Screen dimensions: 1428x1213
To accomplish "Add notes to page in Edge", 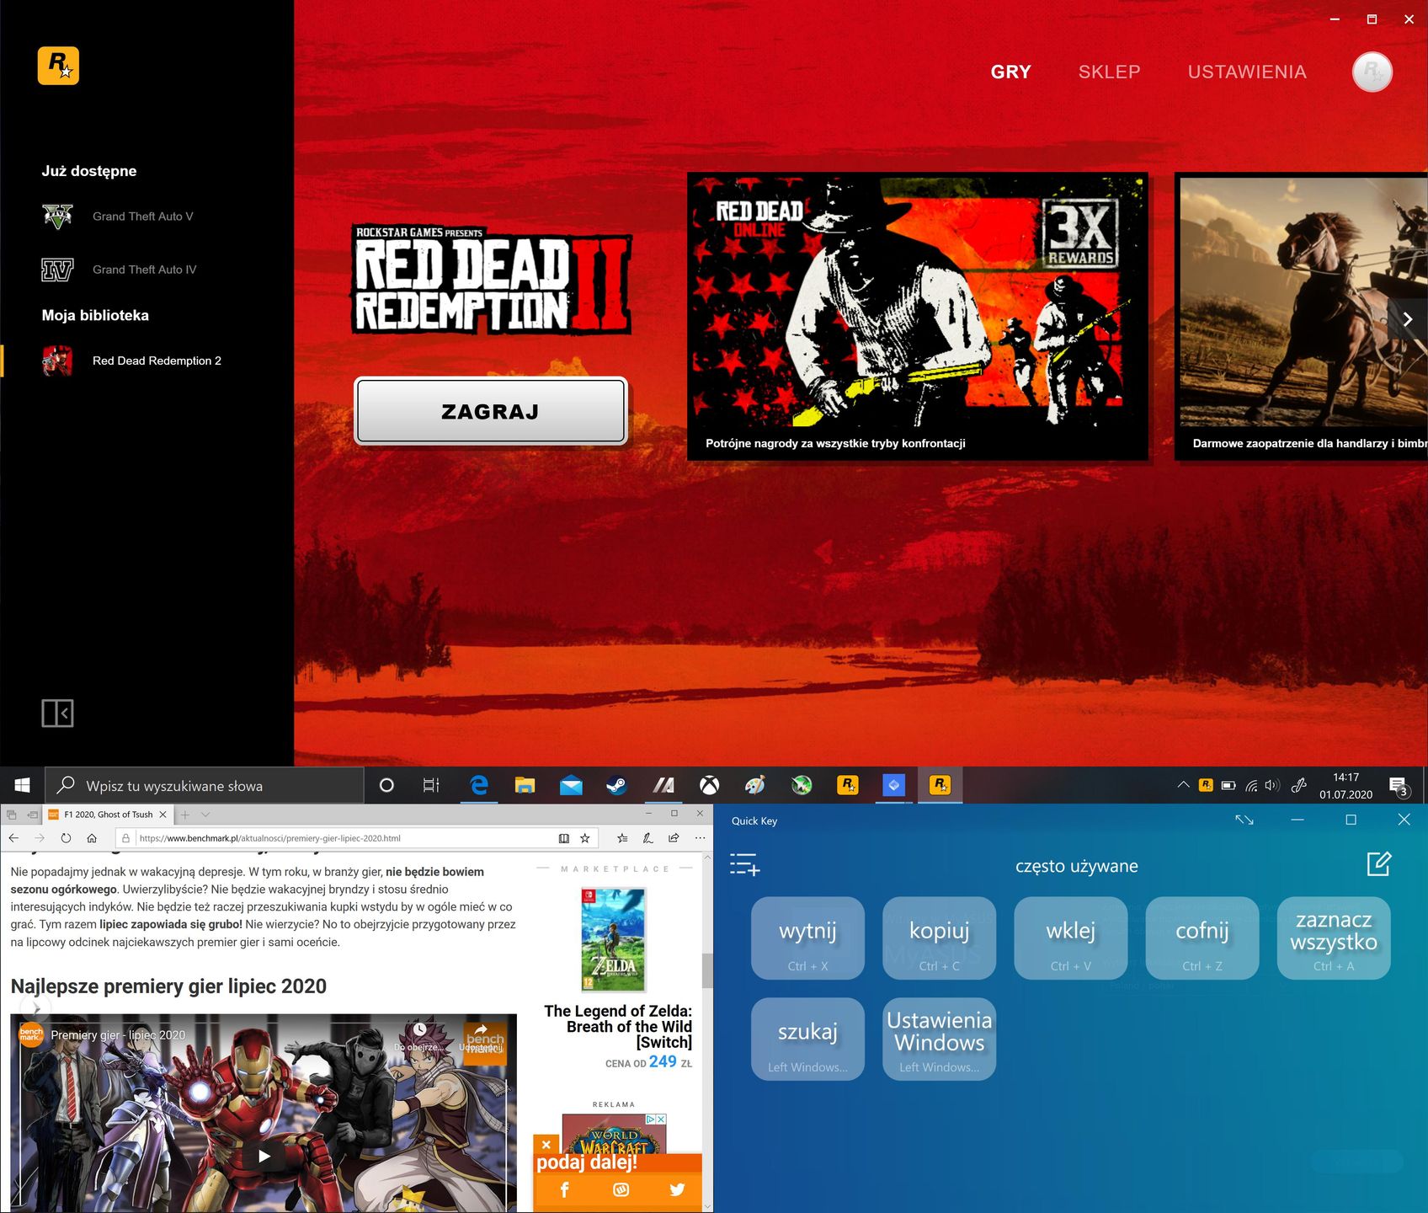I will (647, 838).
